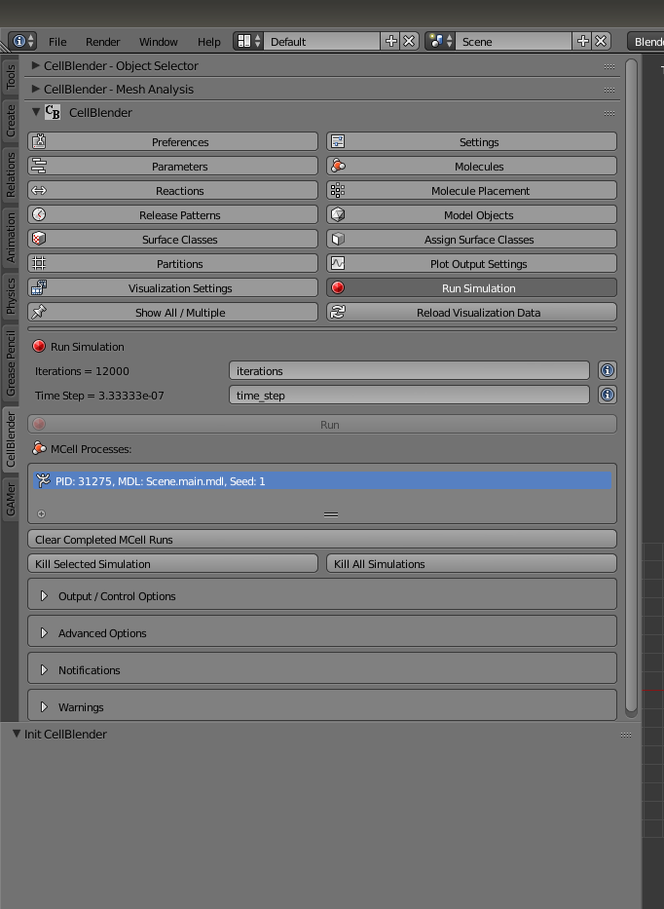Expand Output / Control Options
The width and height of the screenshot is (664, 909).
44,596
